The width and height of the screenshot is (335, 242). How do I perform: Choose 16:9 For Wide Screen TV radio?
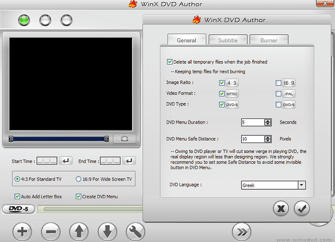click(78, 179)
